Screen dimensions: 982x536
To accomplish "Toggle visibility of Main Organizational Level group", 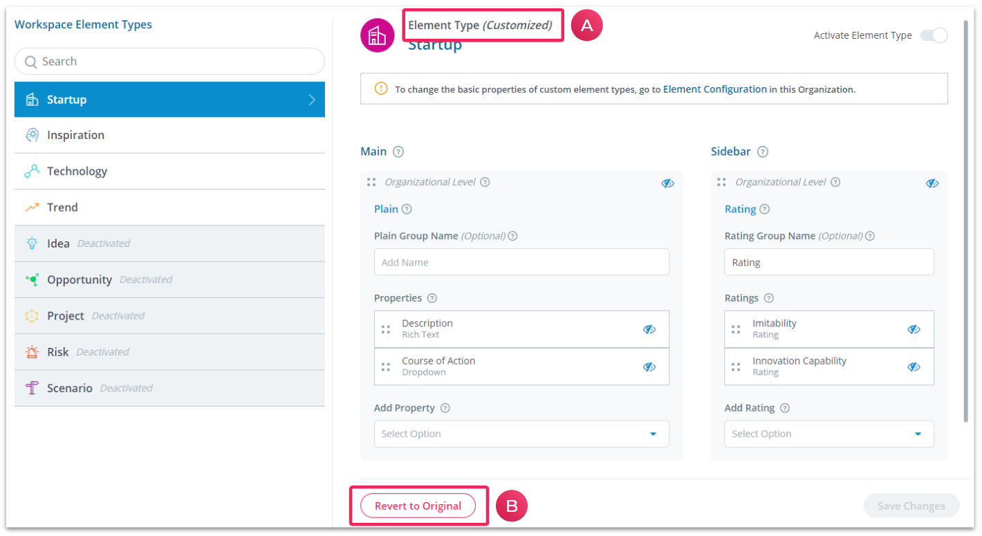I will click(x=667, y=183).
